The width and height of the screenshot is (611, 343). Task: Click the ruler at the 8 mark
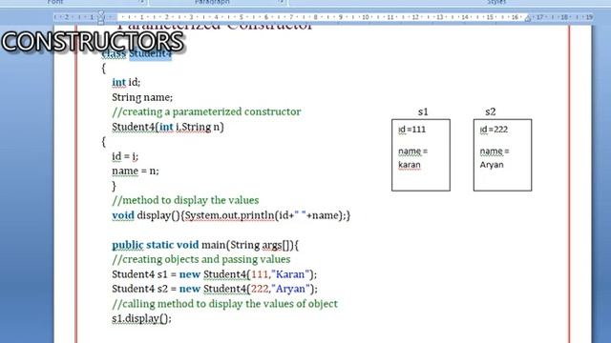point(315,17)
